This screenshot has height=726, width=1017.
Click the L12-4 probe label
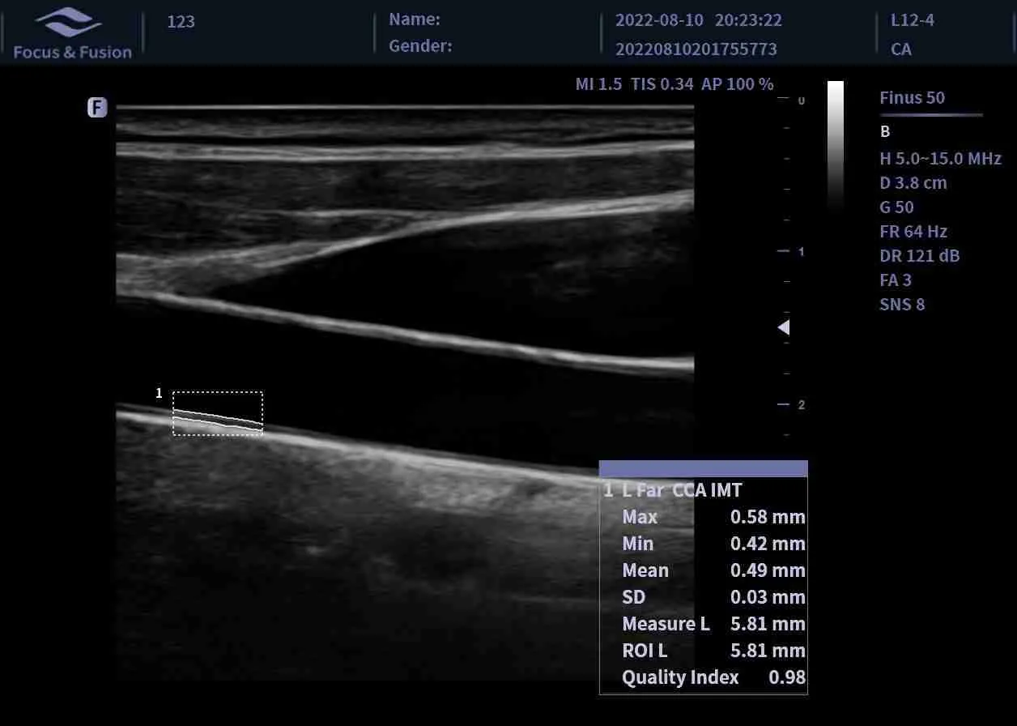point(912,20)
